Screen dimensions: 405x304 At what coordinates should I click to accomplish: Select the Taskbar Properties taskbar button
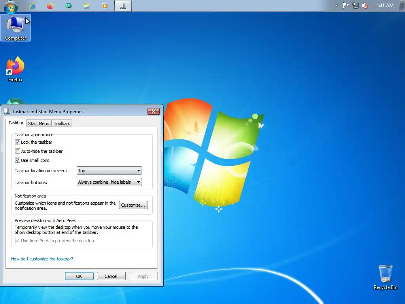click(123, 6)
